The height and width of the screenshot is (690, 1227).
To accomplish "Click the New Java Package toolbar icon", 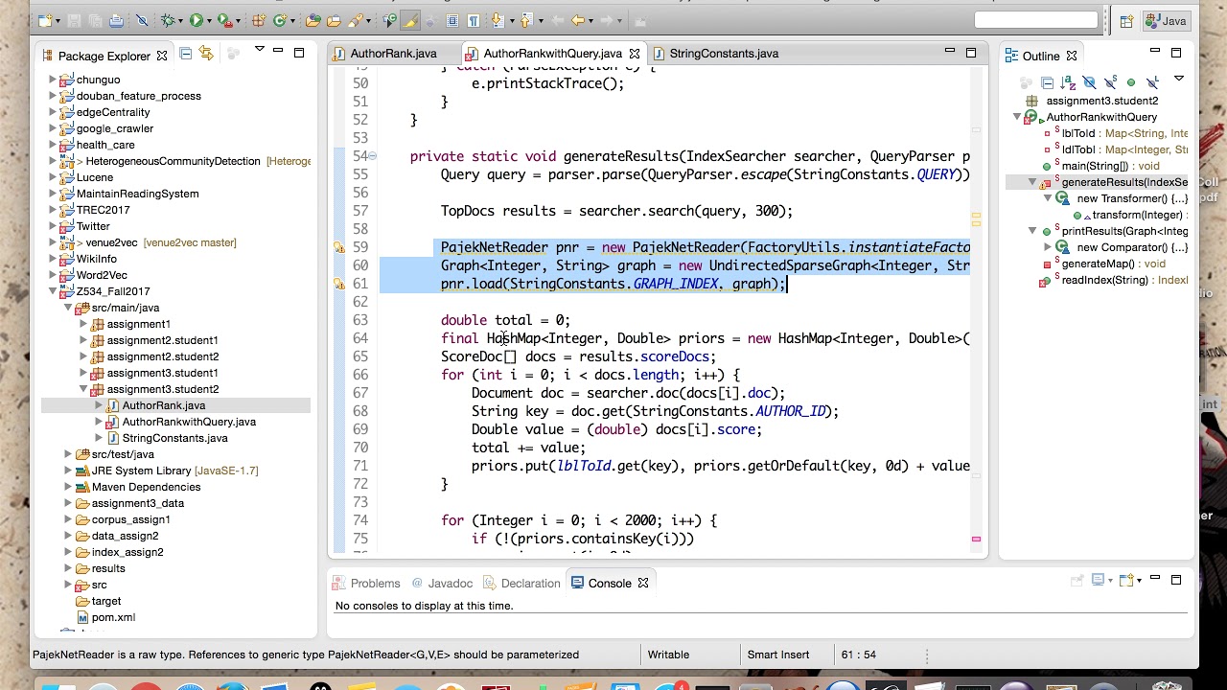I will click(259, 20).
